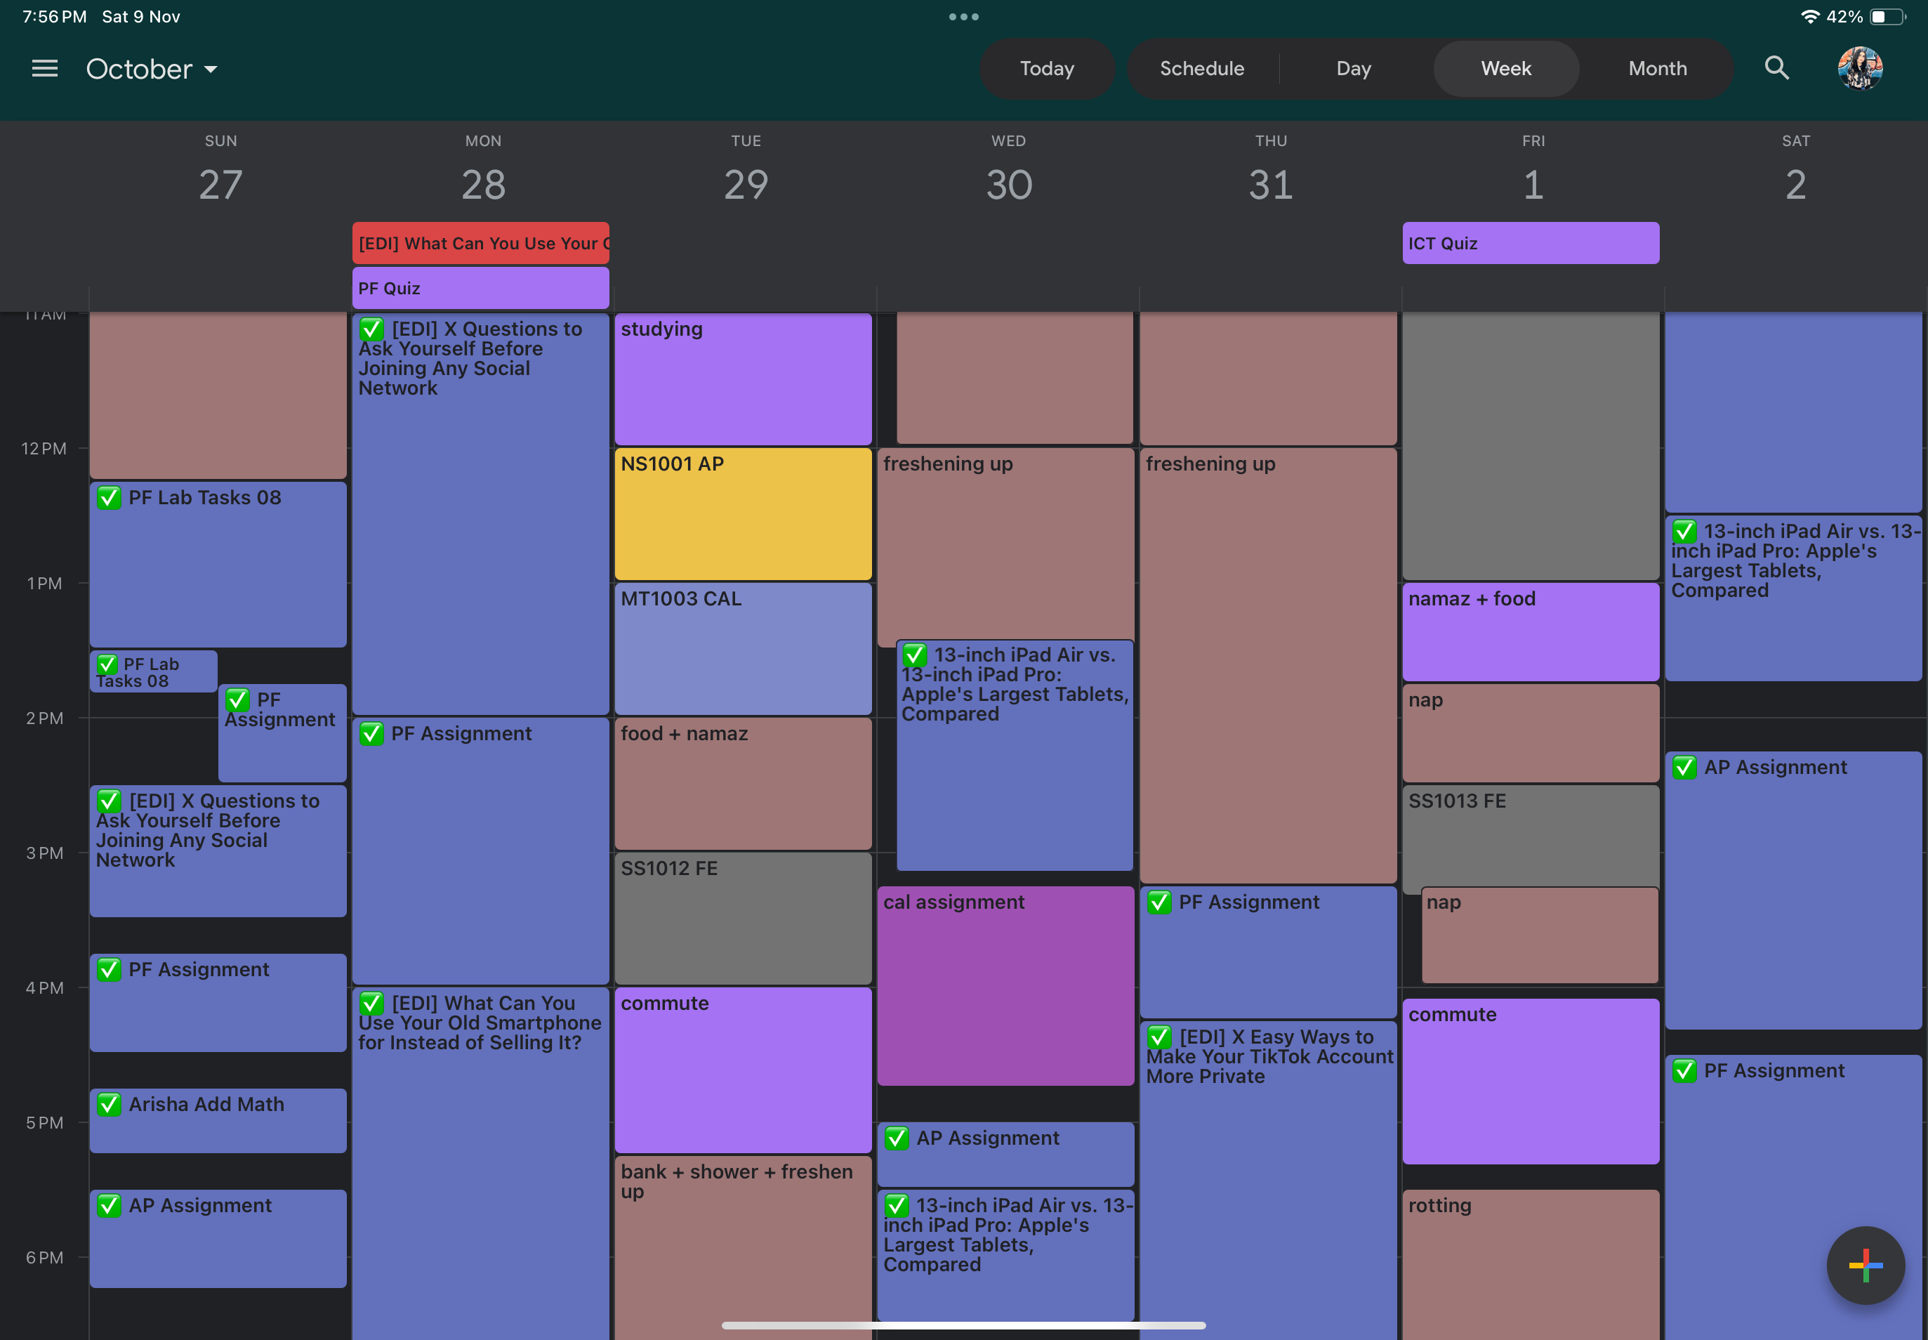Click the Today navigation button
Screen dimensions: 1928x1340
(1048, 69)
